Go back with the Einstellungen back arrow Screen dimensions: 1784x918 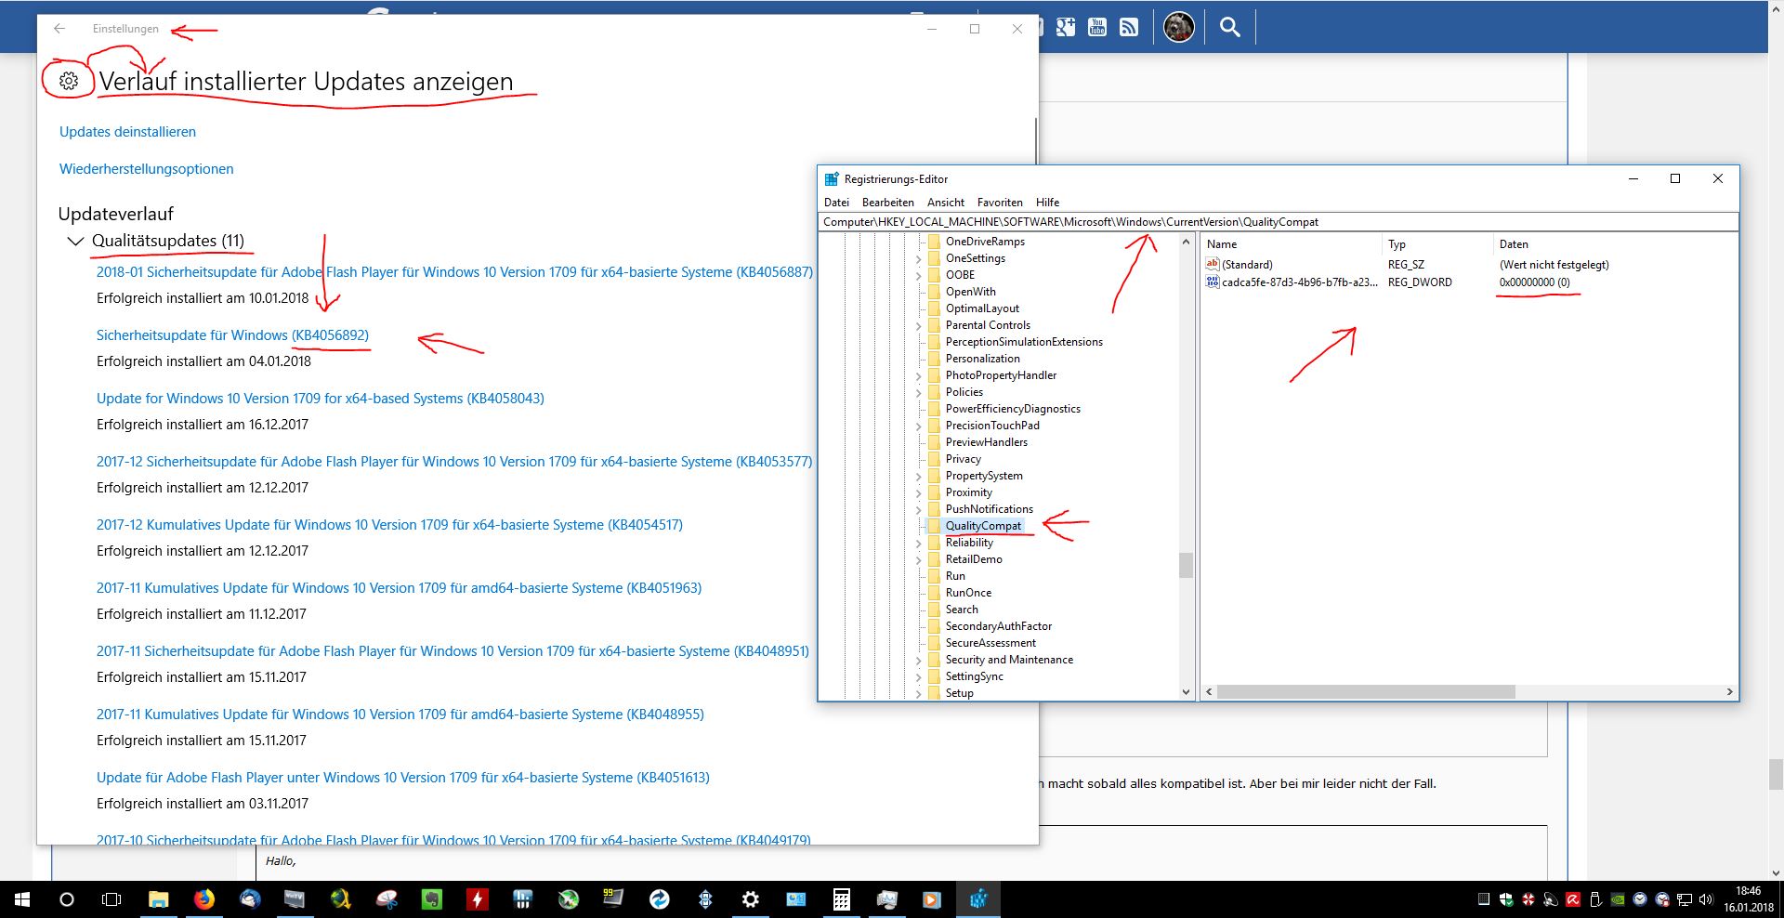coord(59,29)
